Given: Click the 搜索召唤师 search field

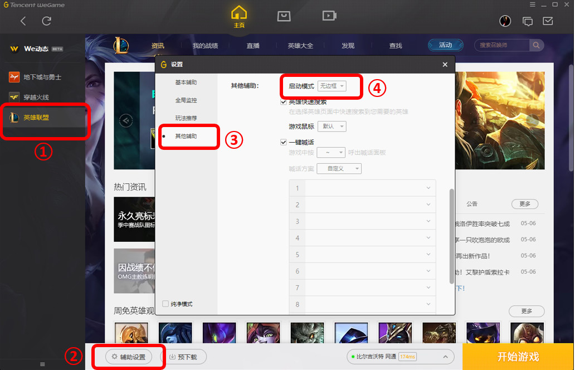Looking at the screenshot, I should 500,45.
